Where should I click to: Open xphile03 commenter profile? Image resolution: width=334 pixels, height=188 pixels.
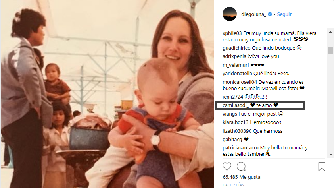pyautogui.click(x=232, y=33)
